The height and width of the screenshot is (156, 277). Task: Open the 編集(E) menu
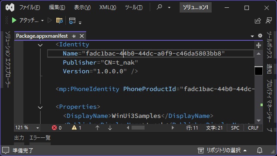[57, 7]
